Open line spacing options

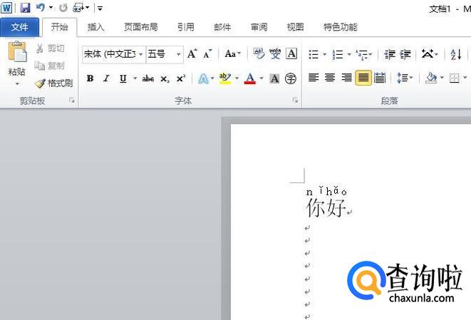(403, 78)
